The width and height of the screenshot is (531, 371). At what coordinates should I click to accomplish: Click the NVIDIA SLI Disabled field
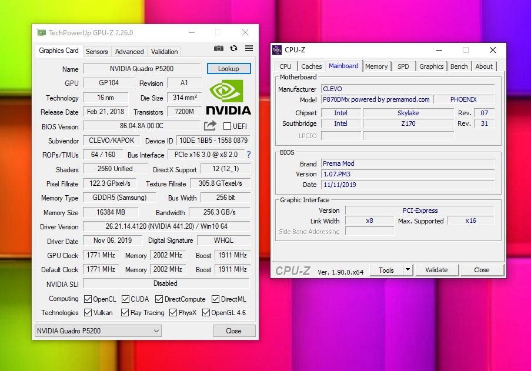click(165, 283)
